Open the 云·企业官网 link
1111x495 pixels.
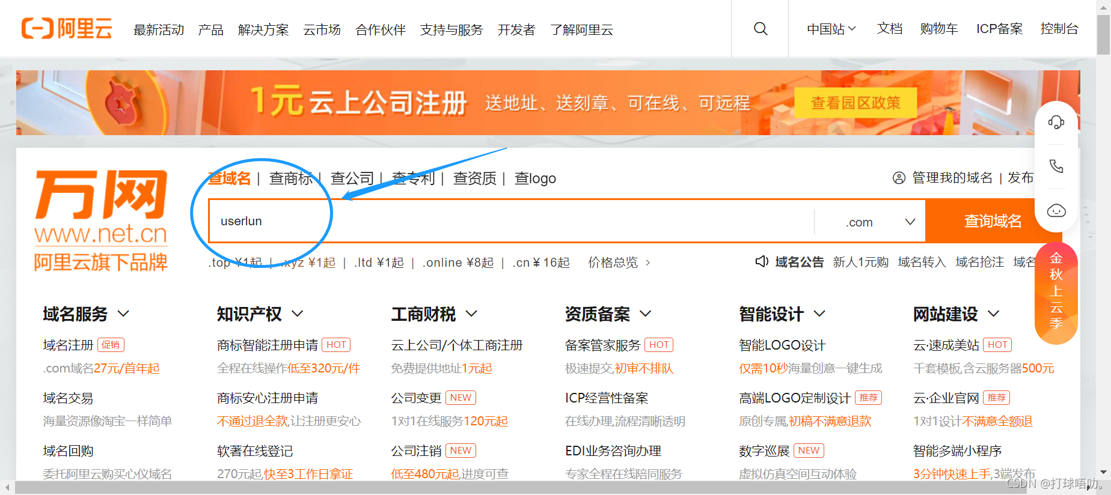pyautogui.click(x=946, y=398)
